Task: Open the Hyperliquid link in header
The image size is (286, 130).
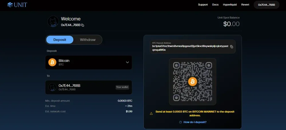Action: coord(230,5)
